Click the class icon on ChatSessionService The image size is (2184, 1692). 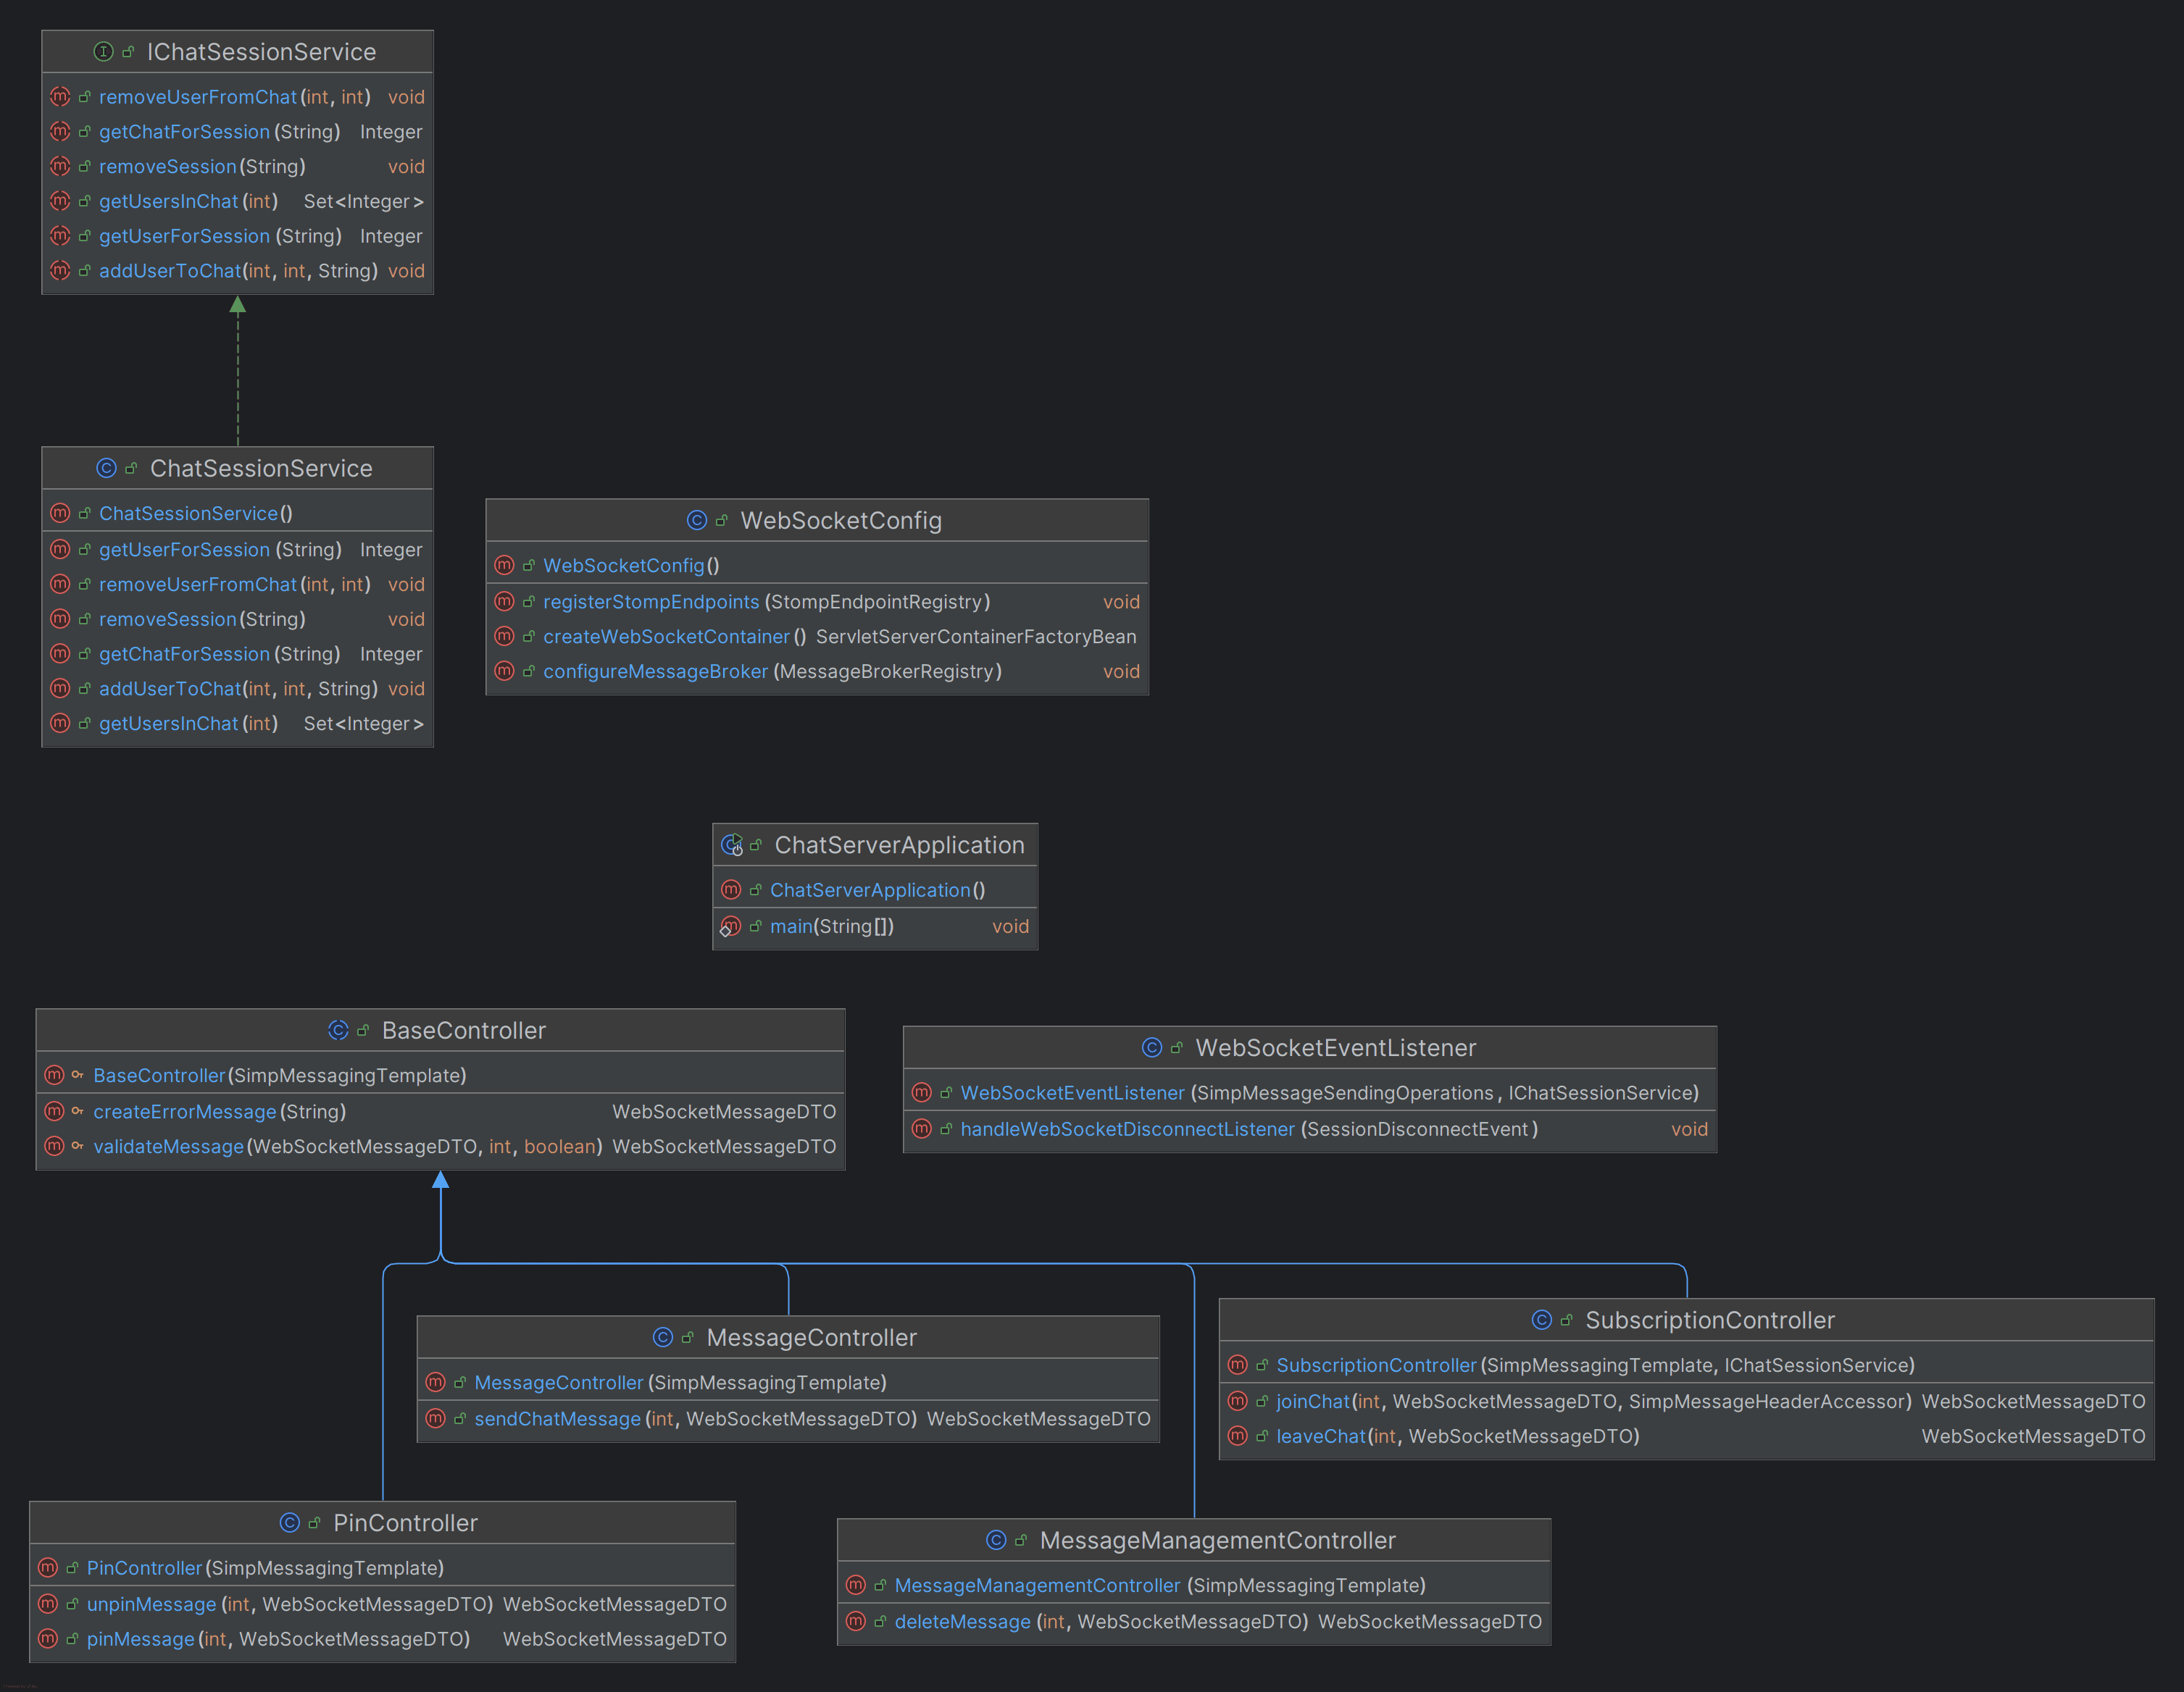pos(107,468)
